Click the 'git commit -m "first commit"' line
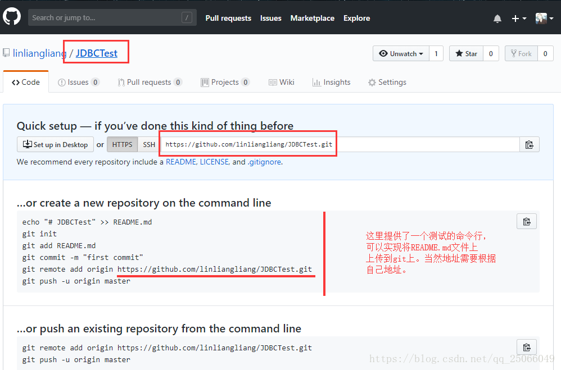Screen dimensions: 561x370 coord(83,257)
